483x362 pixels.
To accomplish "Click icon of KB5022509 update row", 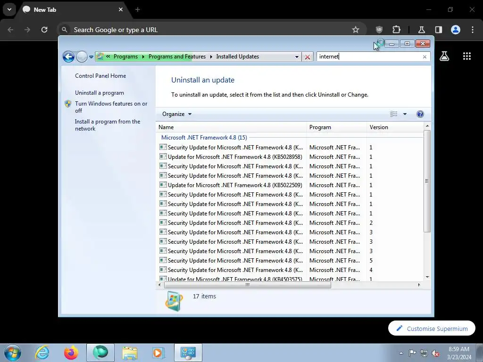I will tap(163, 185).
